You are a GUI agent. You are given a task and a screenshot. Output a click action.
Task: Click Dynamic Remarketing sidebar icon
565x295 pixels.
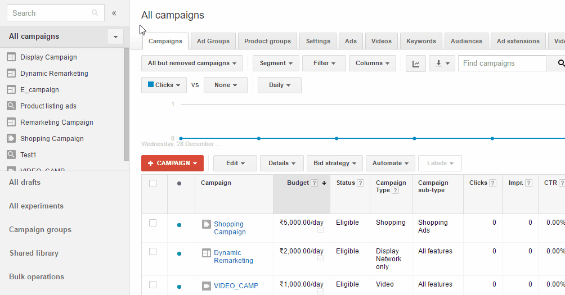point(11,74)
